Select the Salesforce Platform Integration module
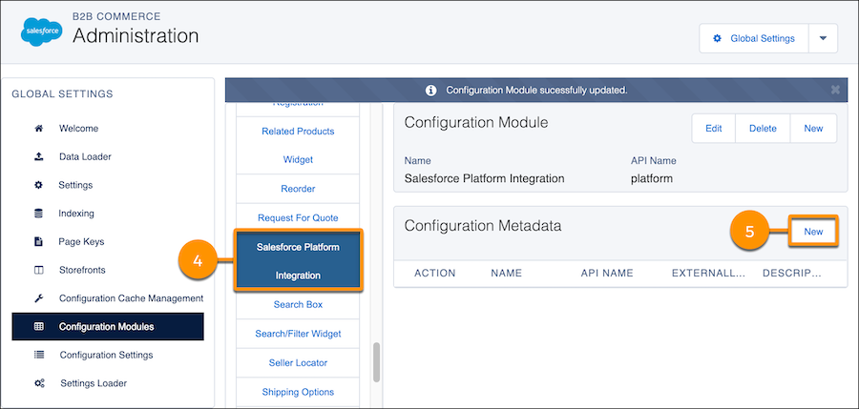Viewport: 859px width, 409px height. [x=298, y=261]
